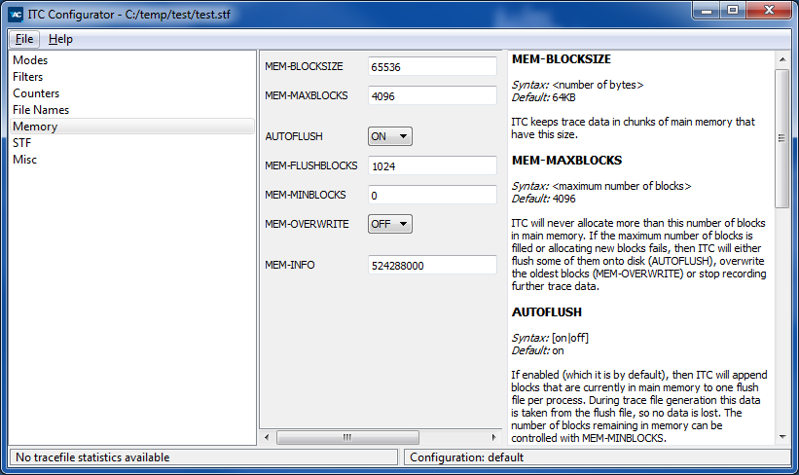Click the horizontal scrollbar left arrow
This screenshot has height=475, width=799.
point(269,438)
